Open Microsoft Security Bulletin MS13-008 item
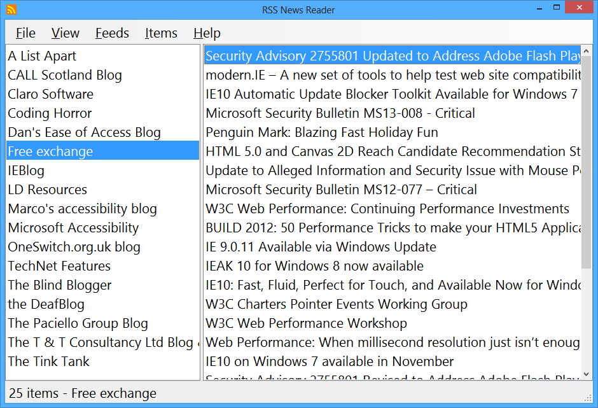The image size is (598, 408). point(393,113)
